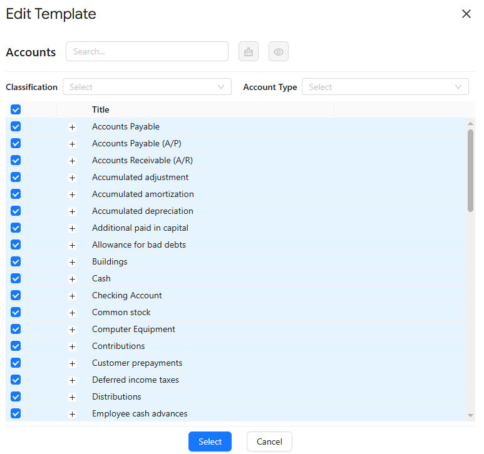484x454 pixels.
Task: Toggle the select-all header checkbox
Action: click(x=16, y=109)
